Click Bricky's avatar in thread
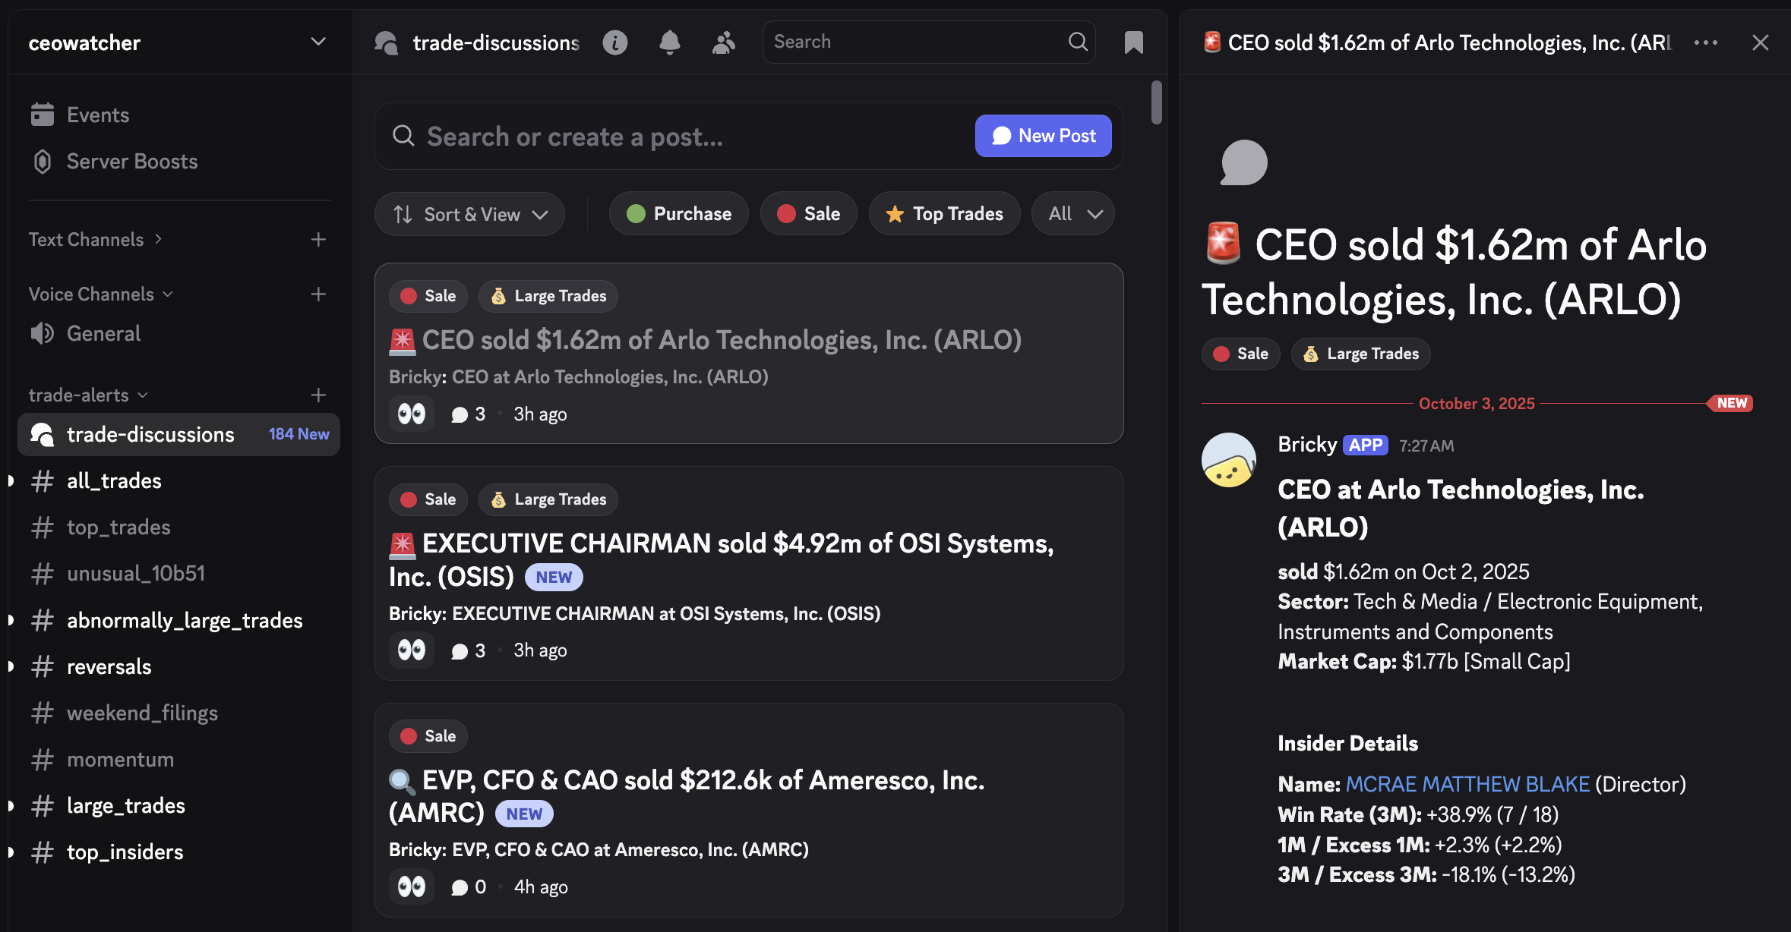This screenshot has width=1791, height=932. [x=1228, y=460]
